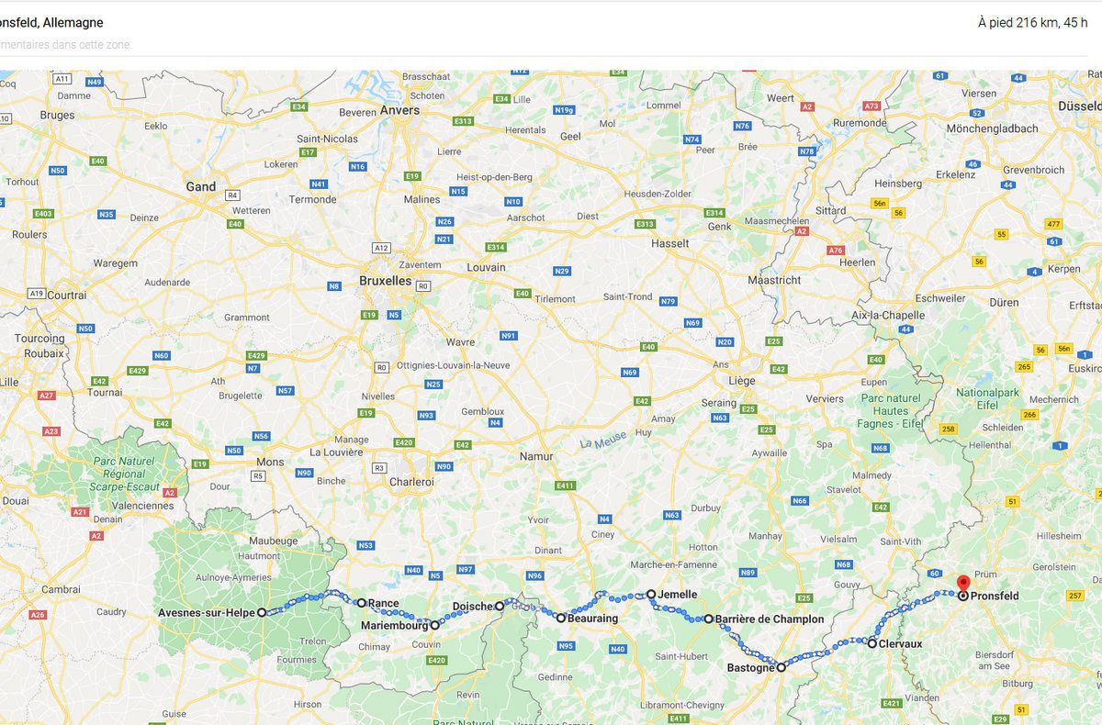Click the N97 road shield
1102x725 pixels.
[x=465, y=569]
